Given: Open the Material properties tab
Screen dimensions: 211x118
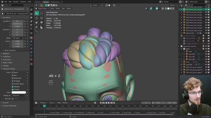Looking at the screenshot, I should pos(31,59).
